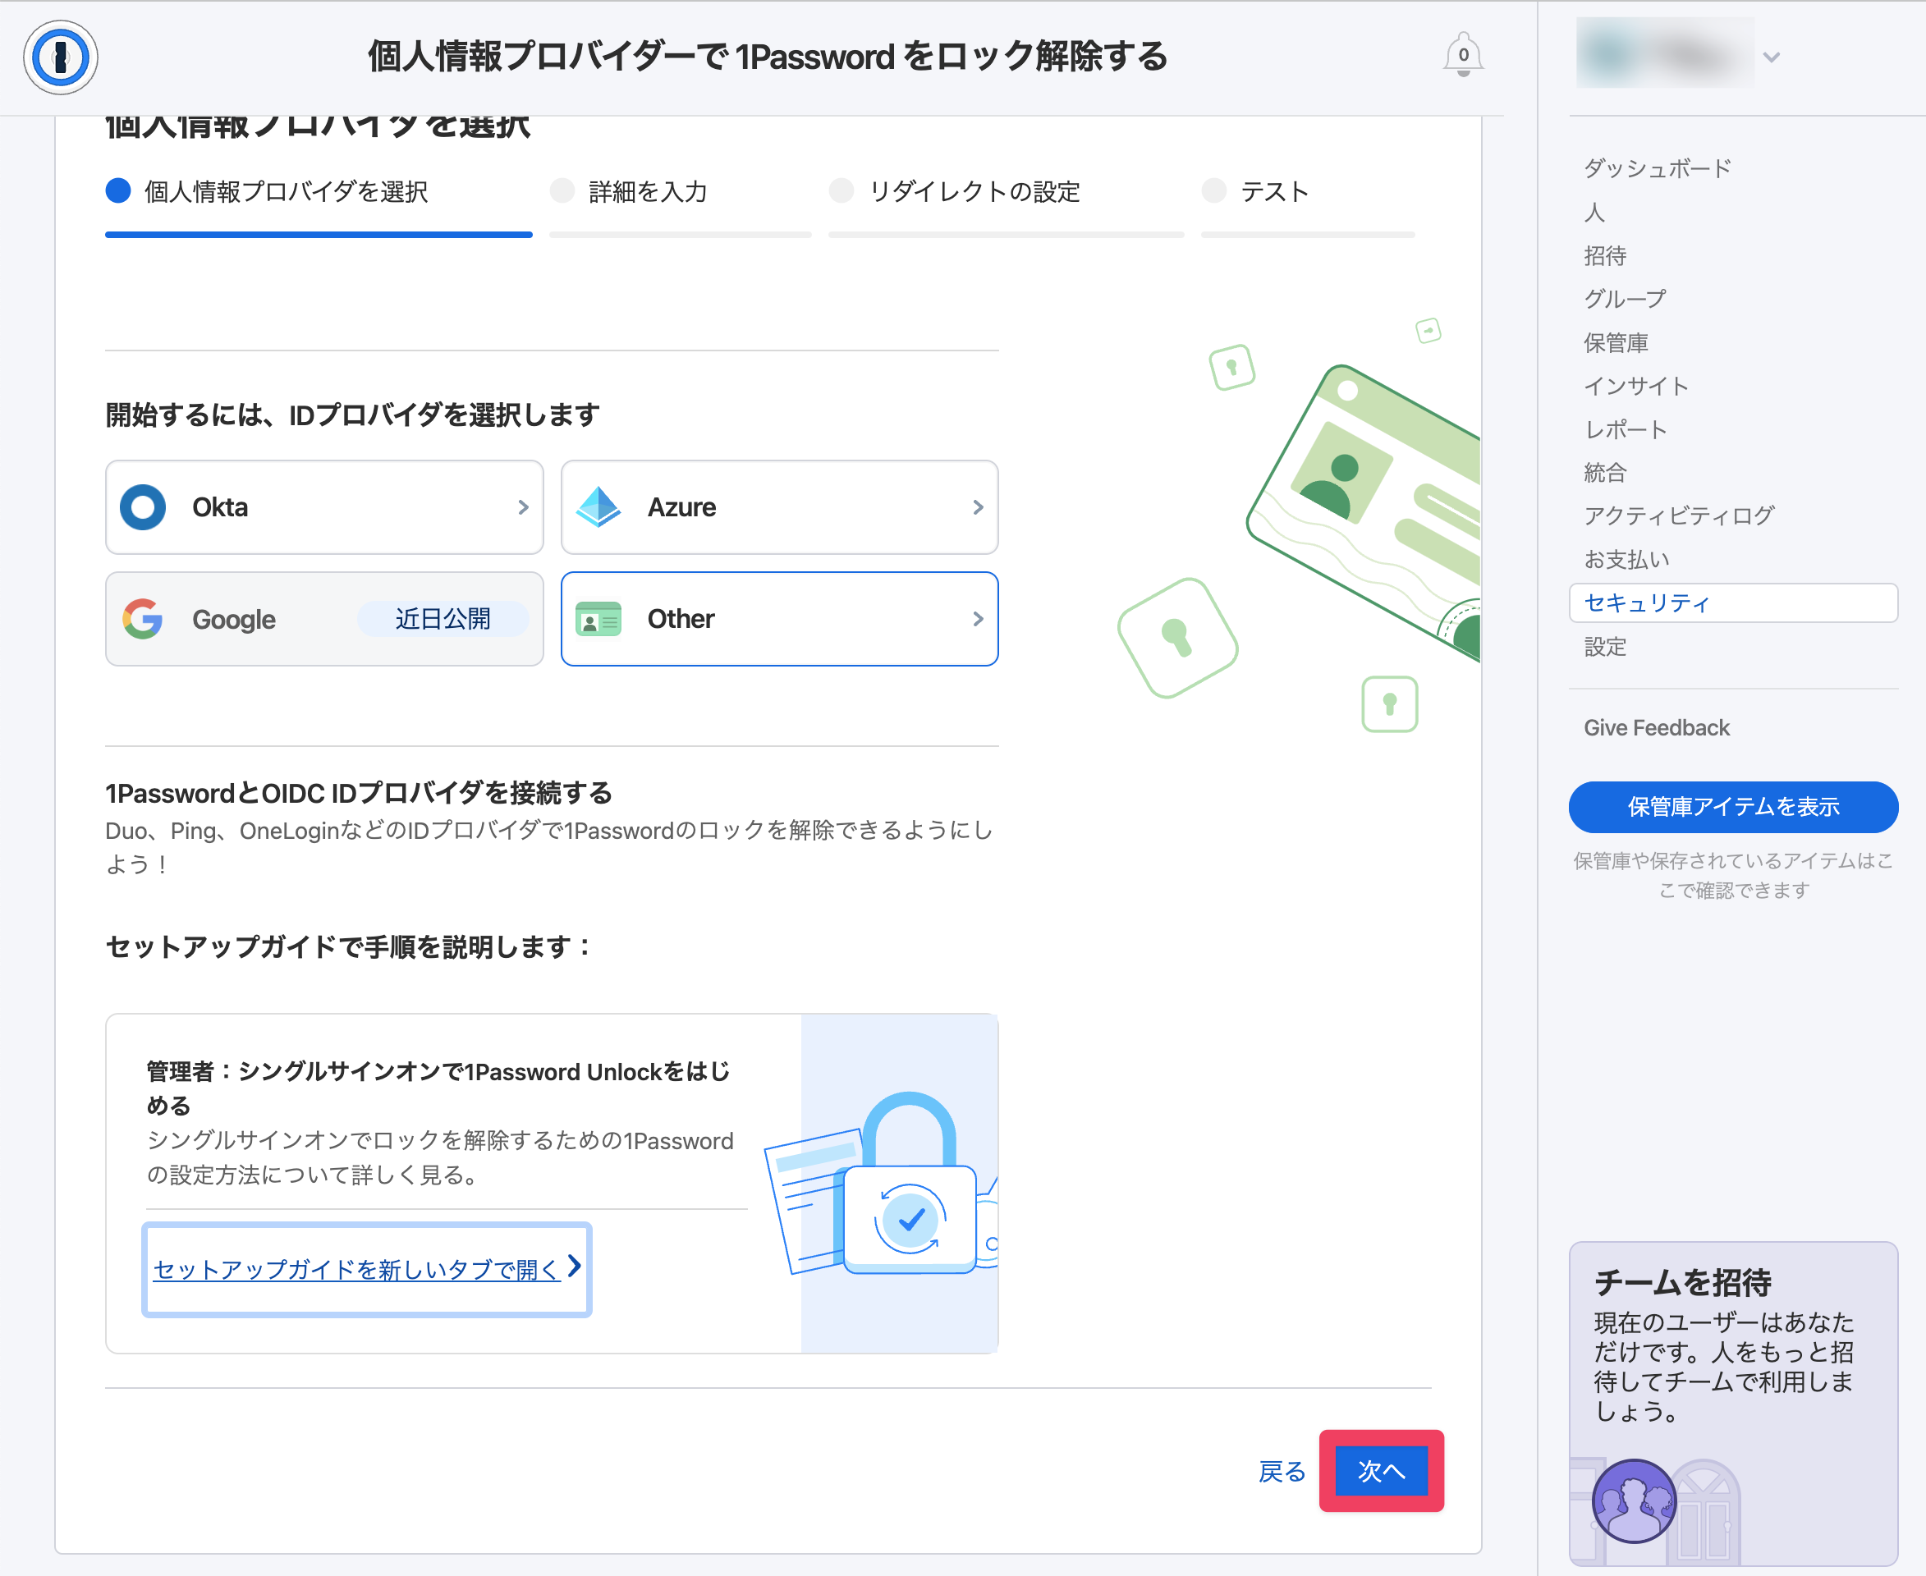
Task: Click the 戻る link
Action: pyautogui.click(x=1282, y=1472)
